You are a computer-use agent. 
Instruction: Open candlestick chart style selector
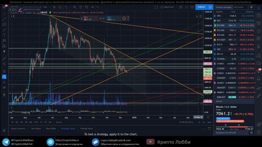(54, 7)
